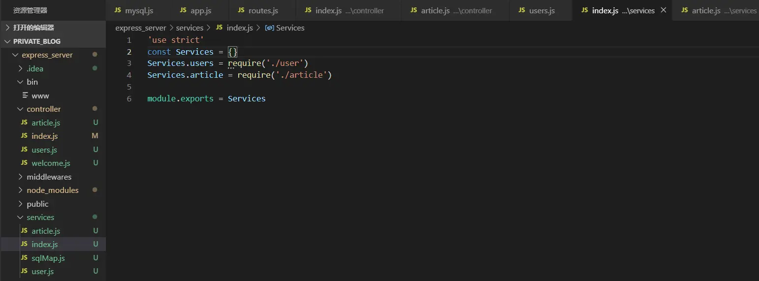The image size is (759, 281).
Task: Click the JS icon on routes.js tab
Action: [x=241, y=10]
